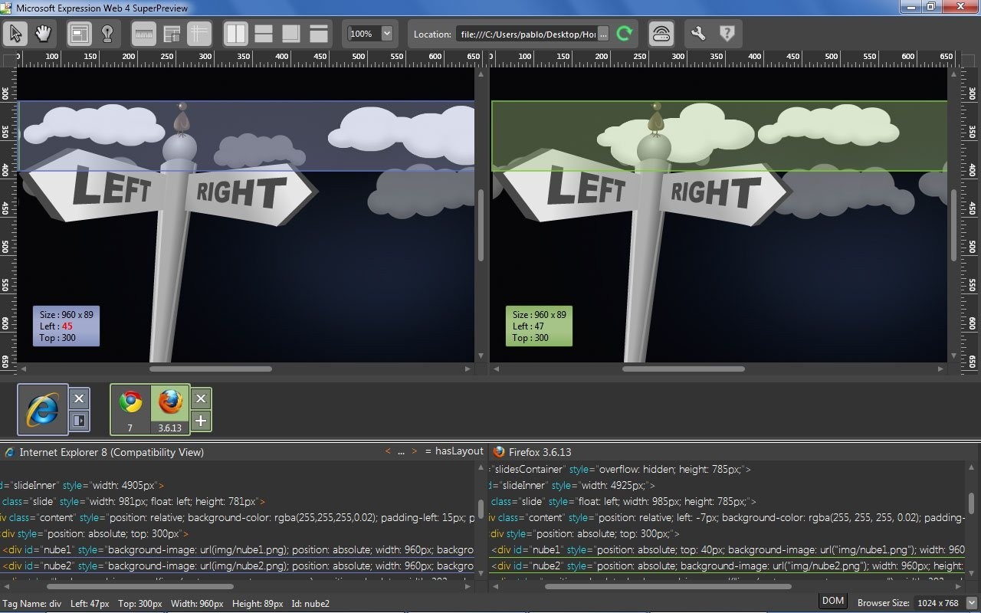Toggle the box highlighting mode button
The height and width of the screenshot is (613, 981).
click(80, 34)
